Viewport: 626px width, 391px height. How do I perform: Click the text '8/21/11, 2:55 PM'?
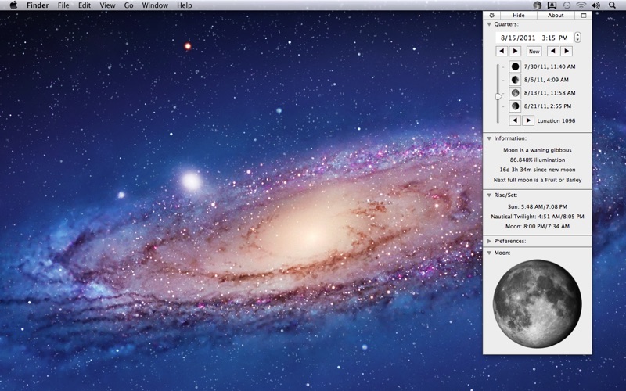click(x=548, y=106)
